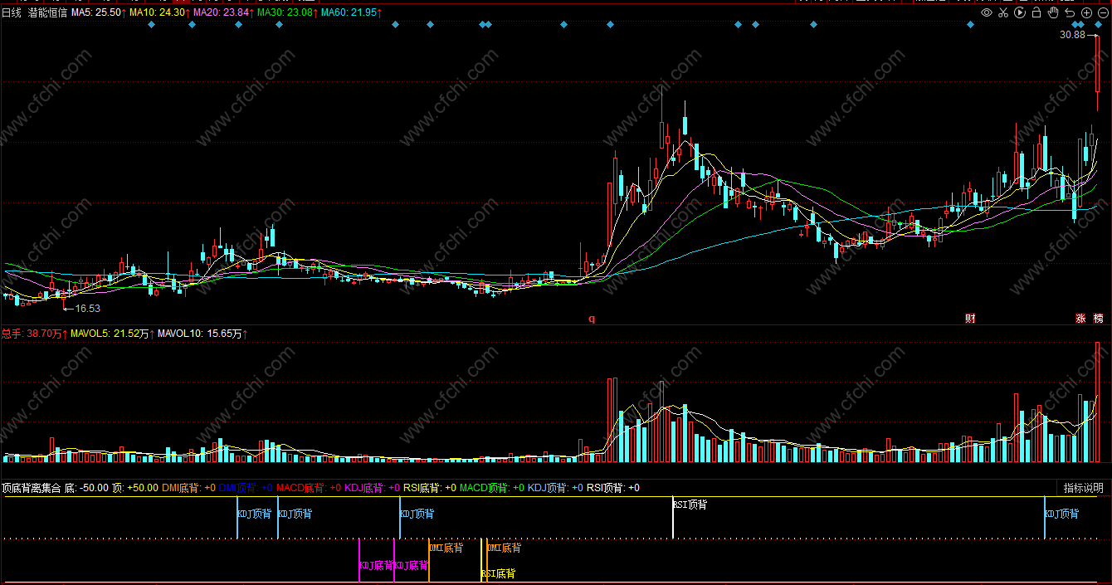Image resolution: width=1112 pixels, height=585 pixels.
Task: Toggle the padlock lock icon
Action: [1036, 12]
